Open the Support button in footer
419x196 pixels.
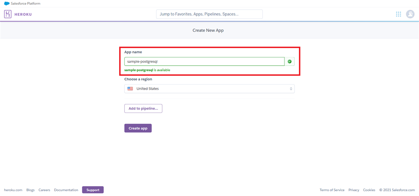coord(93,190)
